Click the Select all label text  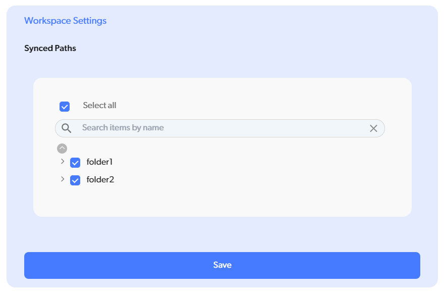pyautogui.click(x=99, y=106)
